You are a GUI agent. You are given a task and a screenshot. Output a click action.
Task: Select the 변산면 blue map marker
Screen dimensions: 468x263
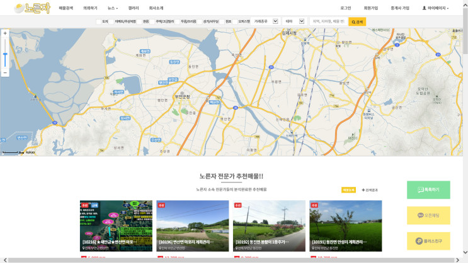click(x=22, y=137)
